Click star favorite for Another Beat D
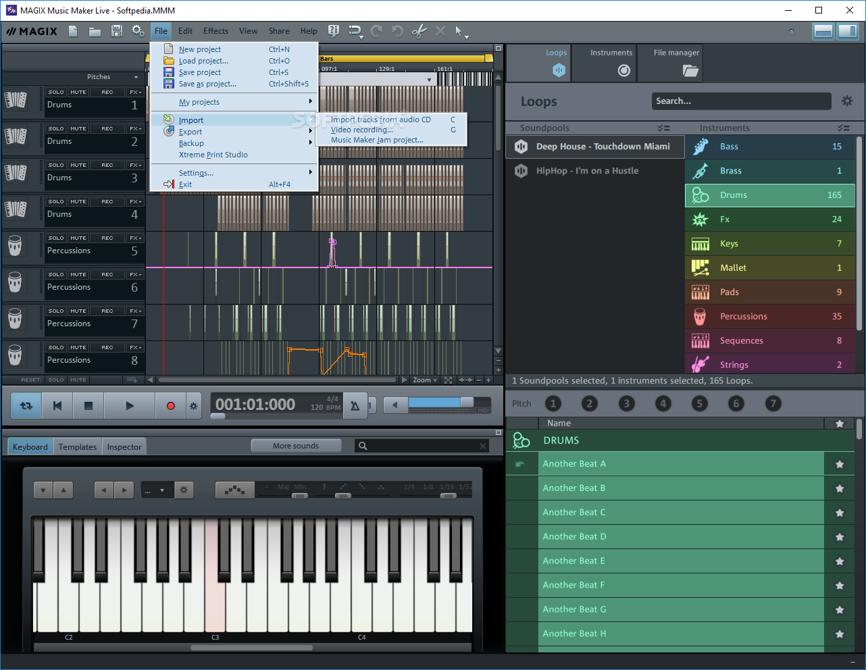The height and width of the screenshot is (670, 866). point(840,537)
